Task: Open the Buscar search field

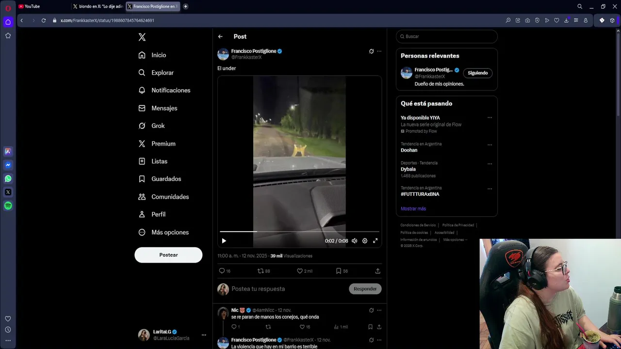Action: pyautogui.click(x=447, y=36)
